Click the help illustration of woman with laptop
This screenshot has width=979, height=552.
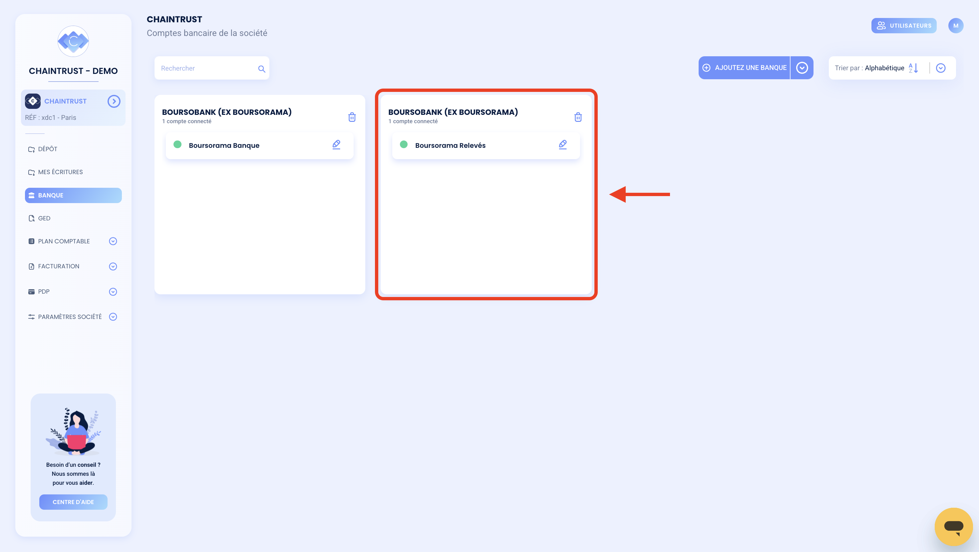pyautogui.click(x=73, y=431)
